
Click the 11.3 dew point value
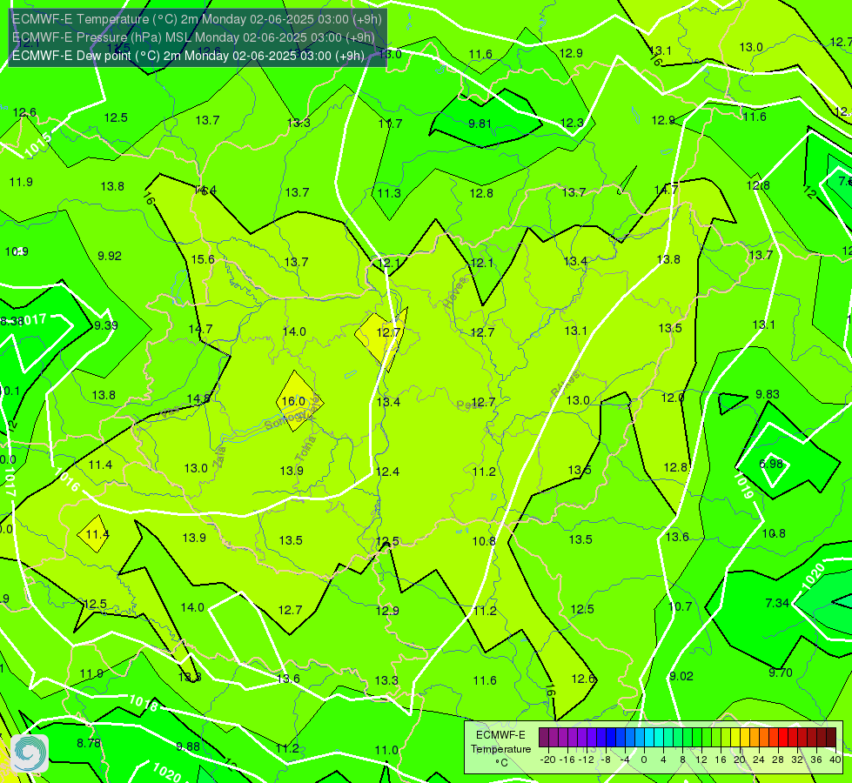click(389, 193)
